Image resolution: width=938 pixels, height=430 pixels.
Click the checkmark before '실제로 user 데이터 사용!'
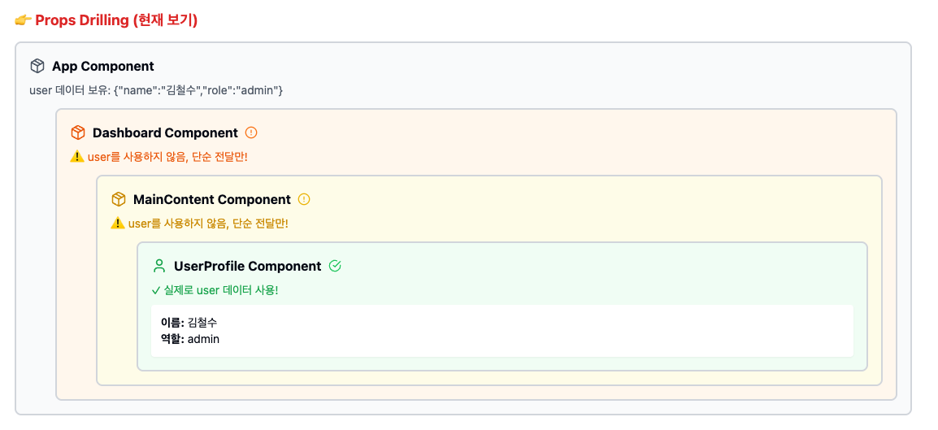click(x=156, y=289)
